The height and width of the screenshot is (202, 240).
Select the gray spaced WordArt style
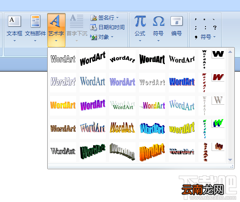152,82
